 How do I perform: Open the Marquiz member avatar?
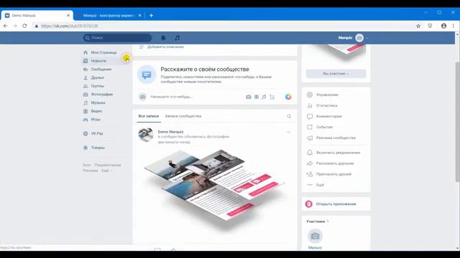click(x=315, y=236)
